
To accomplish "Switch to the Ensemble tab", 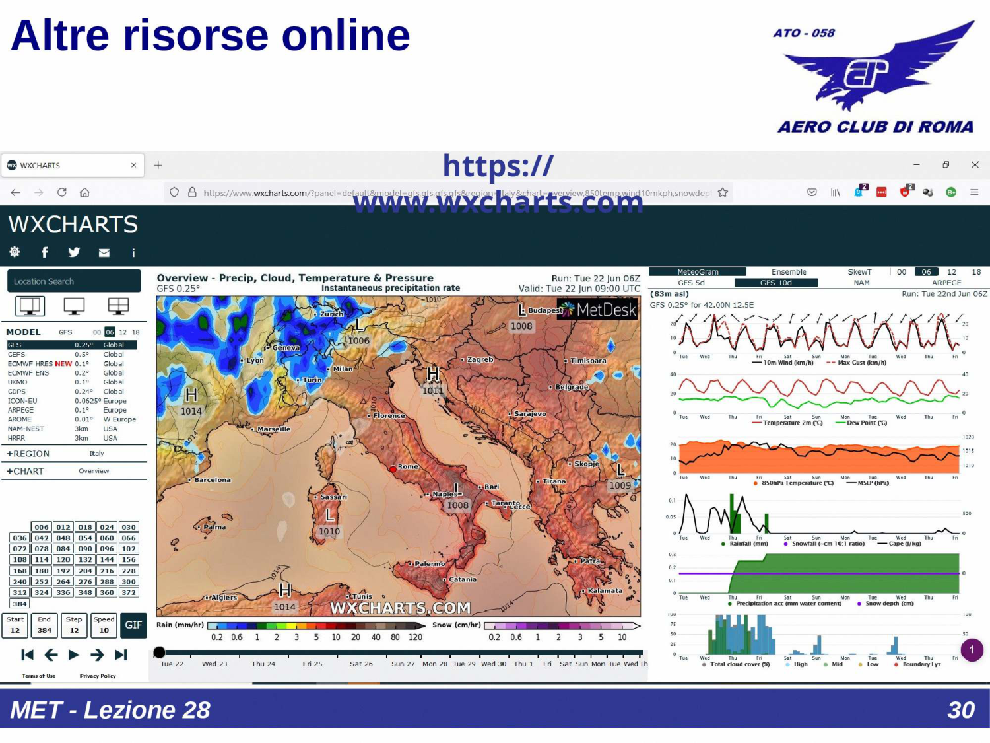I will (789, 272).
